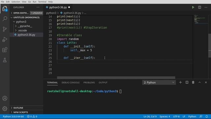Place cursor on line 26 in editor
The image size is (211, 119).
tap(125, 62)
